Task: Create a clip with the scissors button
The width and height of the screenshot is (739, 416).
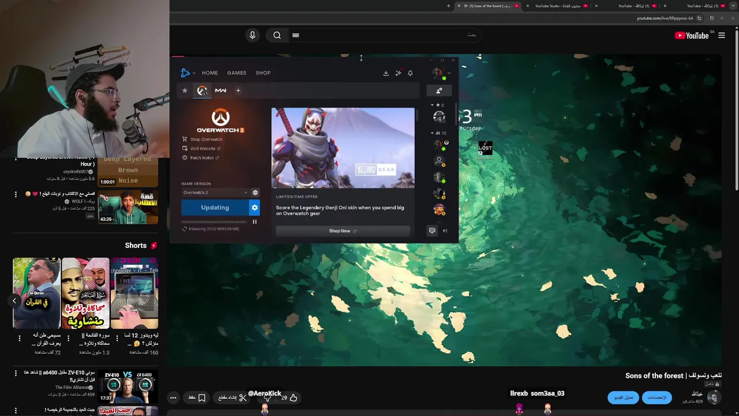Action: 233,398
